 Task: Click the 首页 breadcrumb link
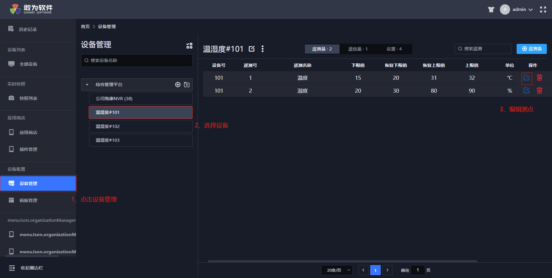pos(85,26)
